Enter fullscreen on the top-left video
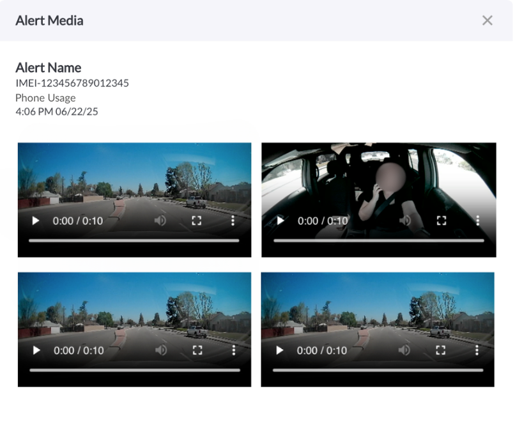The image size is (515, 427). (x=197, y=221)
